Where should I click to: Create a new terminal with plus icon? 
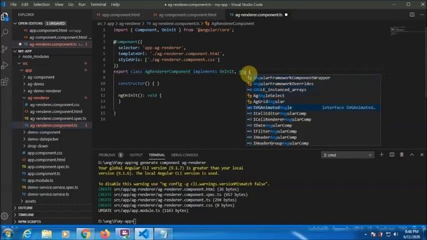382,155
